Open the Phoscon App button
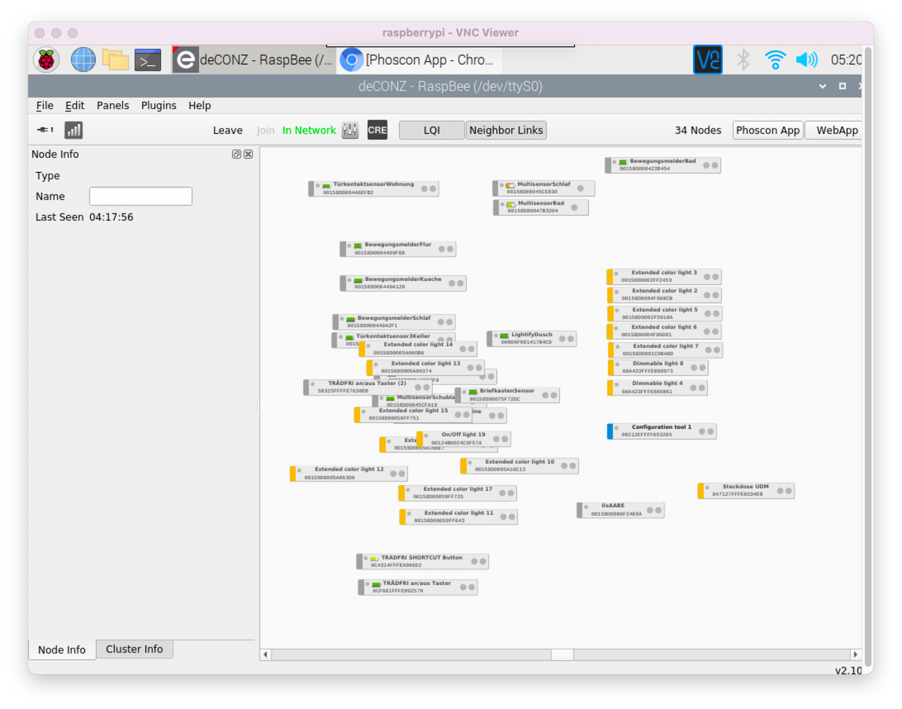Screen dimensions: 902x709 767,130
